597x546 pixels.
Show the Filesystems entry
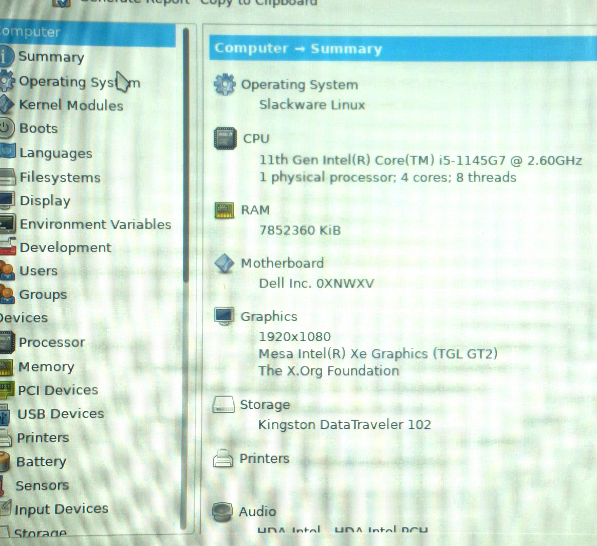coord(60,177)
